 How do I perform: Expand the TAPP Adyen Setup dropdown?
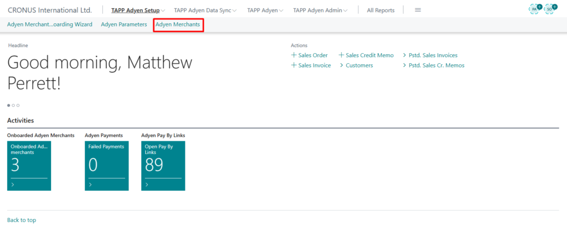(x=138, y=10)
